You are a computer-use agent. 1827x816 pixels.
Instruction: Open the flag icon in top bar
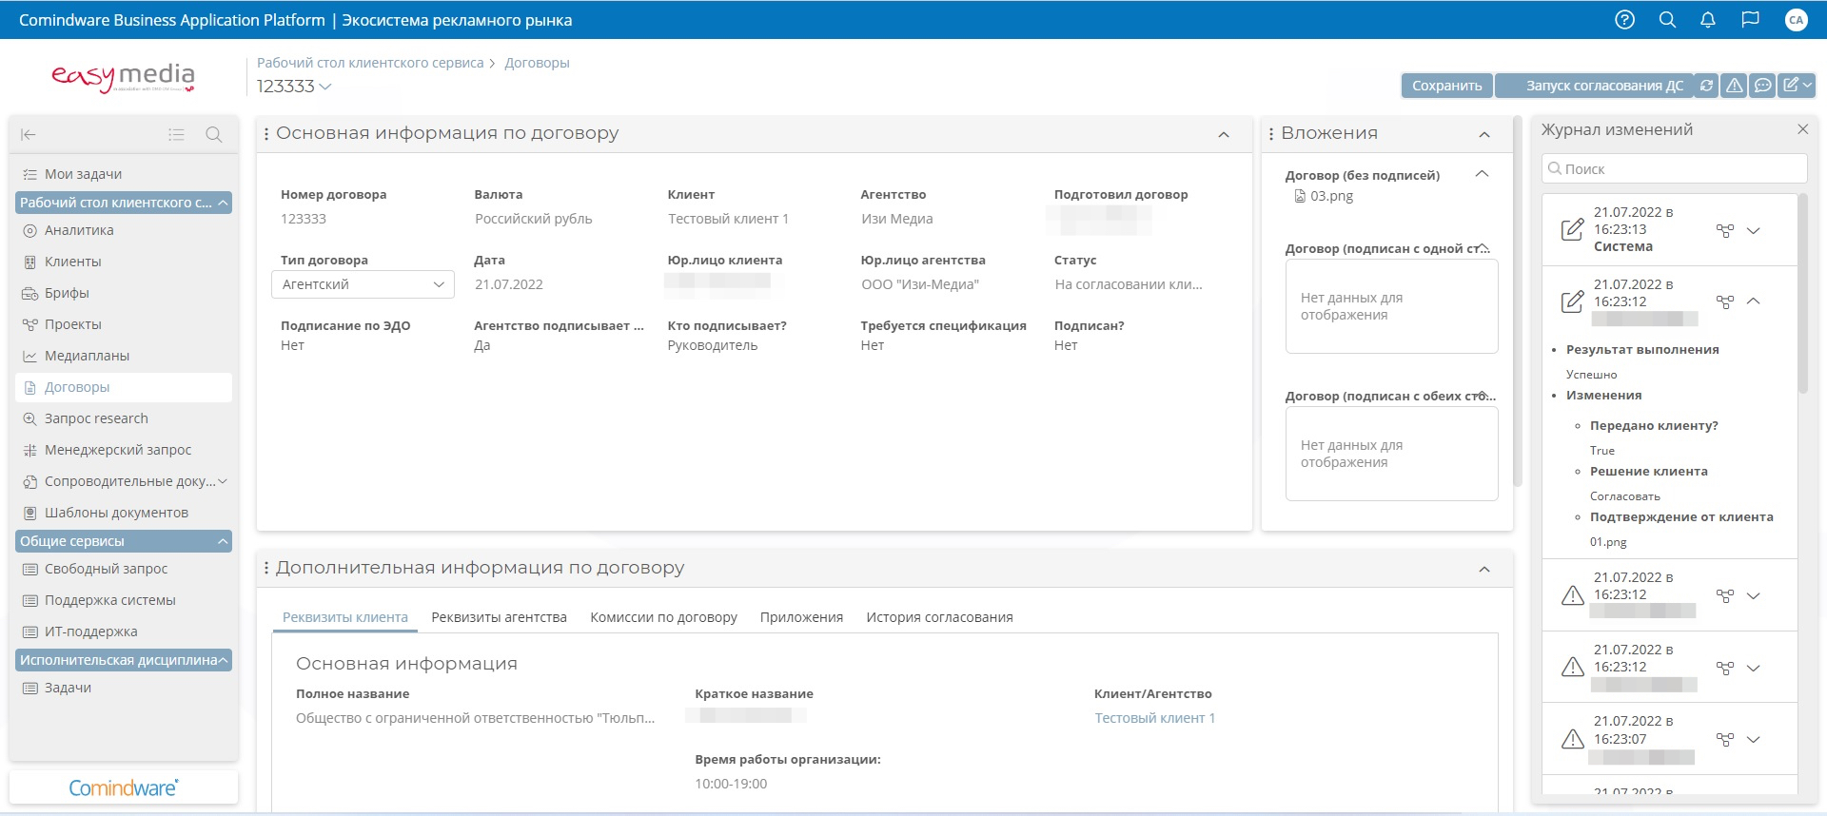point(1750,20)
